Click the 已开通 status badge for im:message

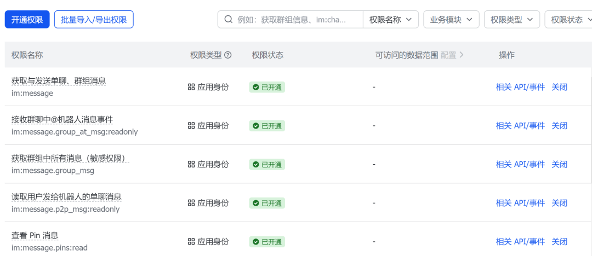coord(267,87)
